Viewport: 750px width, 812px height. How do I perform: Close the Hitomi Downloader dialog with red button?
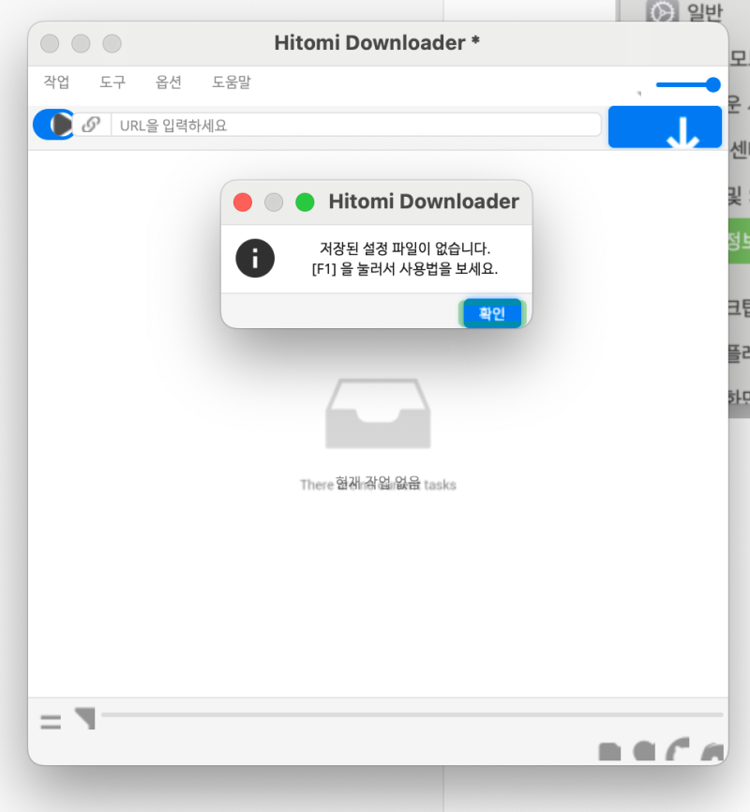click(x=243, y=202)
